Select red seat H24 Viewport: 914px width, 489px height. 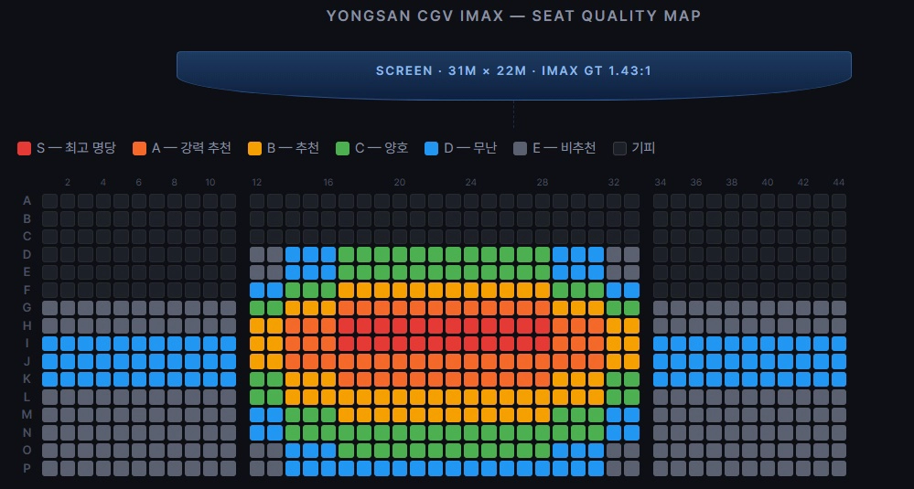tap(471, 325)
